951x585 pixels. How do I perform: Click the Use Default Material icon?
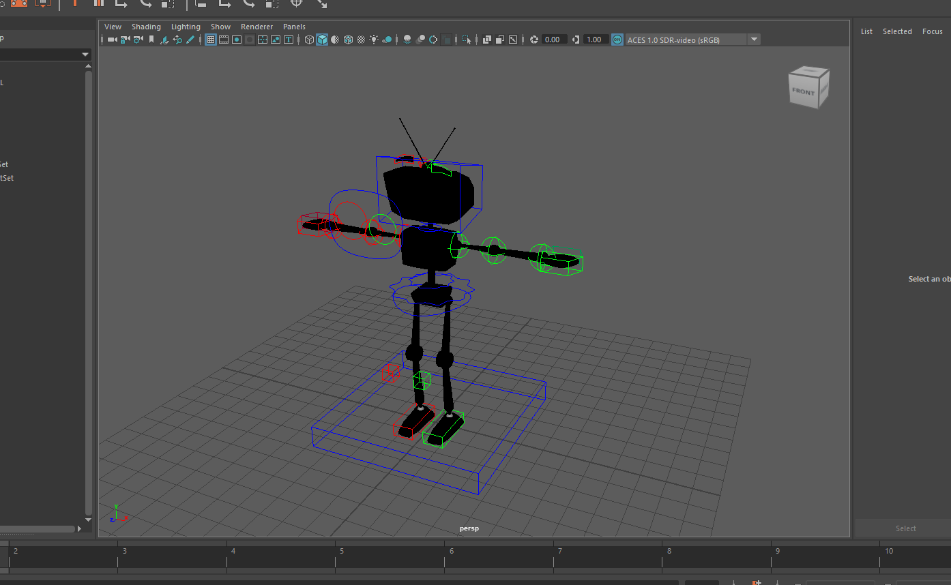click(335, 40)
